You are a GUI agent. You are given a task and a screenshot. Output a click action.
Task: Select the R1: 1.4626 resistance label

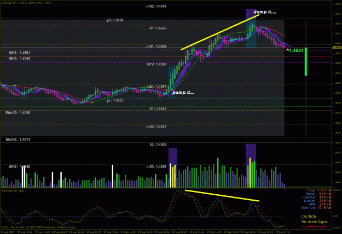coord(158,28)
